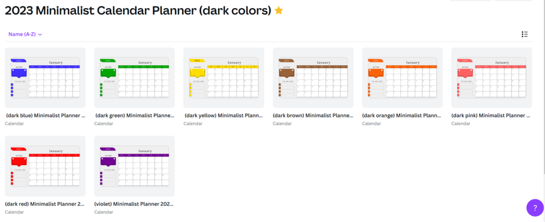Click the (dark yellow) Minimalist Planner title

223,116
